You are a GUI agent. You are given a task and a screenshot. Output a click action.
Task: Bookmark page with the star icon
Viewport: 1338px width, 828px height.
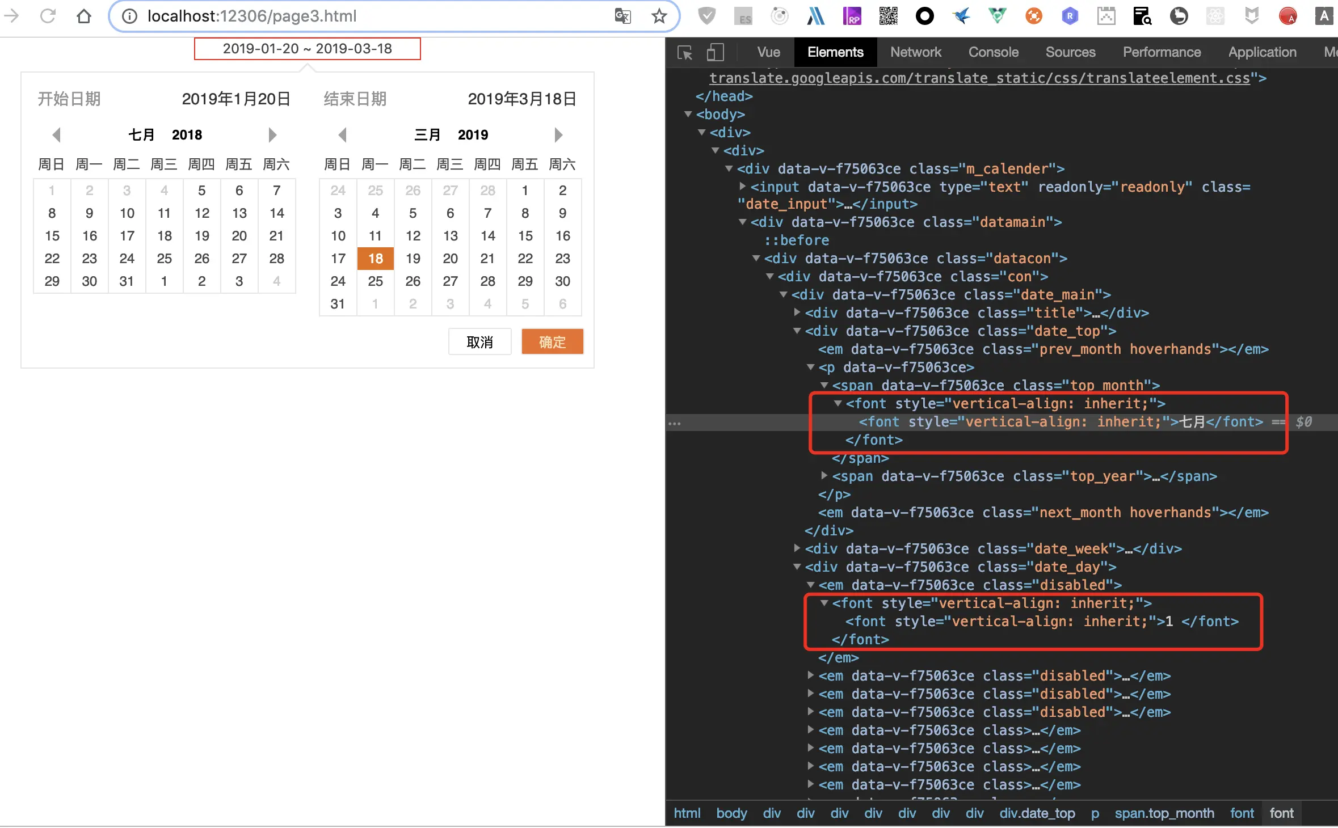click(659, 16)
